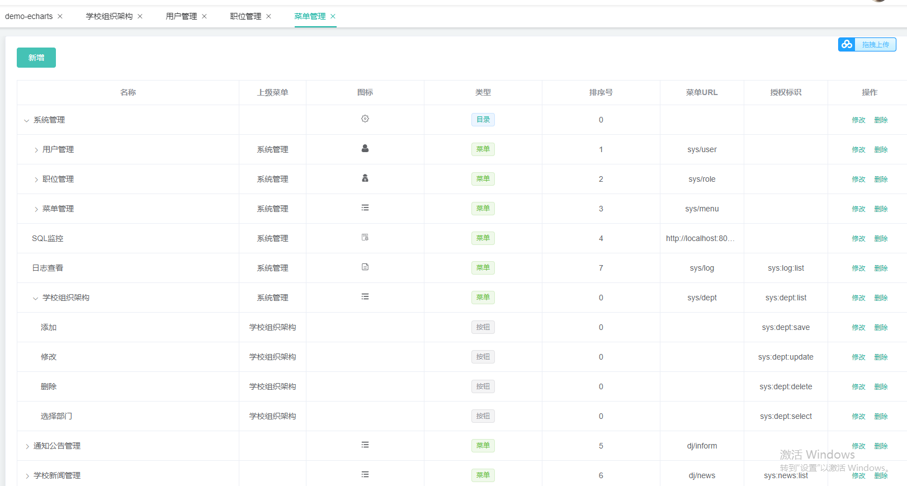Click the 菜单 tag in SQL监控 row
Viewport: 907px width, 486px height.
(x=483, y=238)
